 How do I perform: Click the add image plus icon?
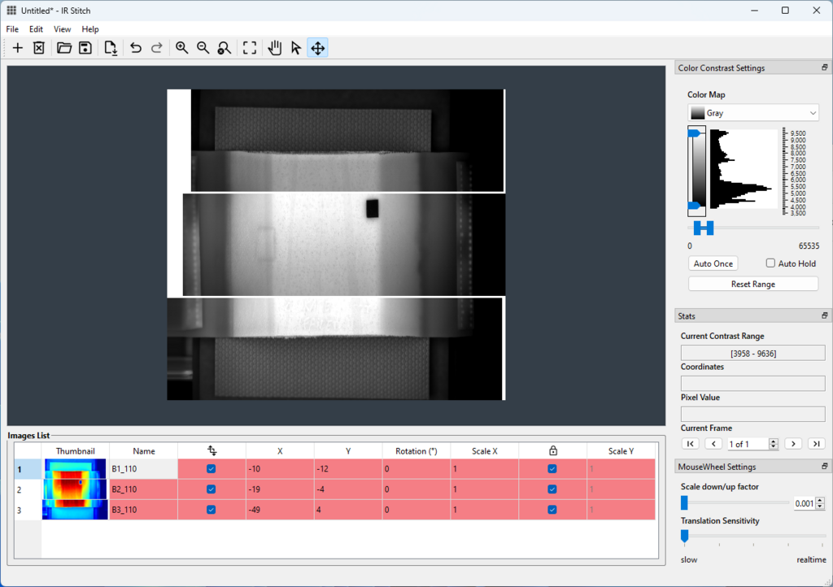point(17,48)
